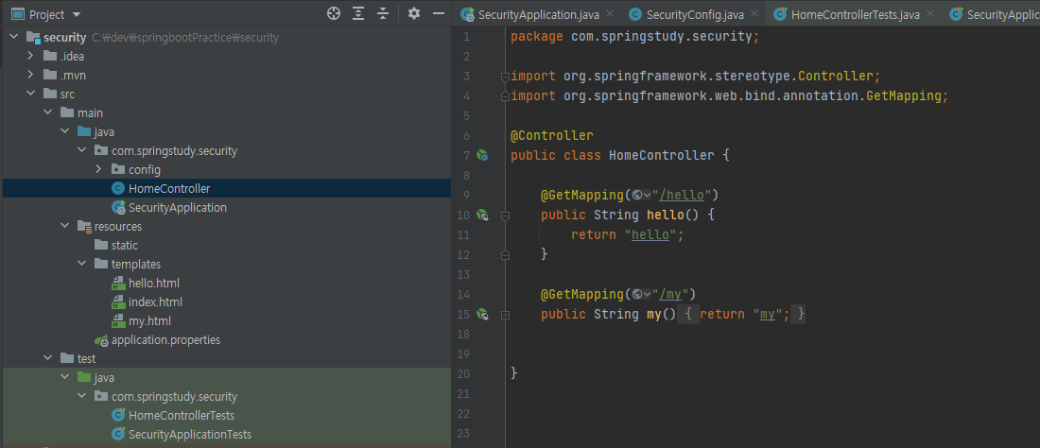Click the Collapse All icon in Project toolbar

383,14
